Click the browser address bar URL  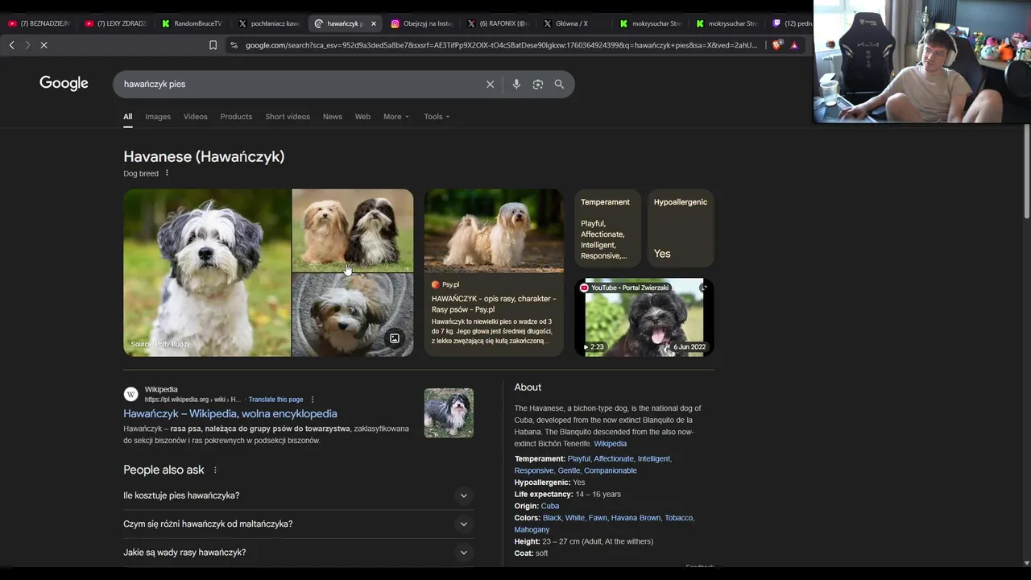point(501,45)
